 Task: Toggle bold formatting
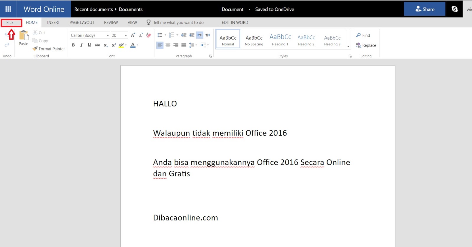[73, 45]
